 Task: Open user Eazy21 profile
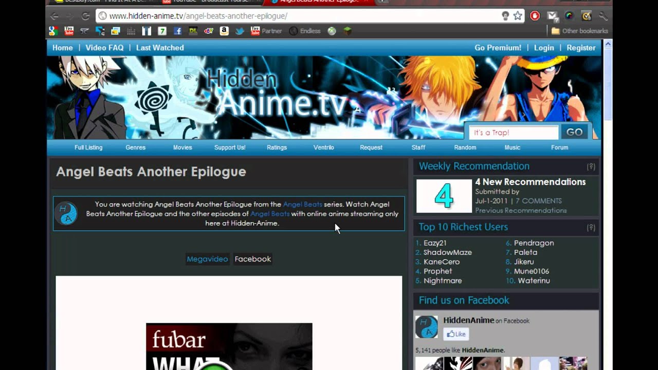(x=435, y=243)
